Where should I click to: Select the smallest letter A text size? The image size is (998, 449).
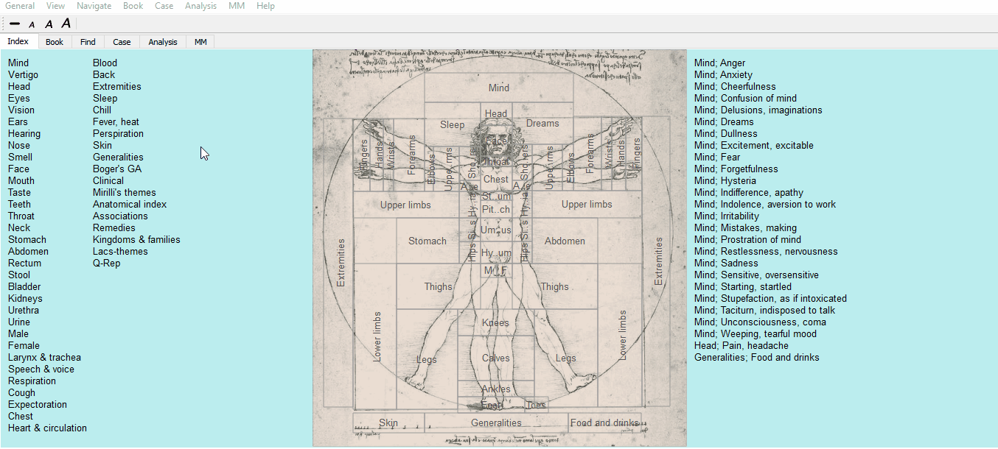click(x=32, y=25)
